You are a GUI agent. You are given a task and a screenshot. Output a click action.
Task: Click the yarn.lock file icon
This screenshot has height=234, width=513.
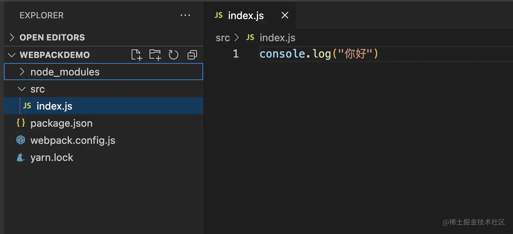21,157
